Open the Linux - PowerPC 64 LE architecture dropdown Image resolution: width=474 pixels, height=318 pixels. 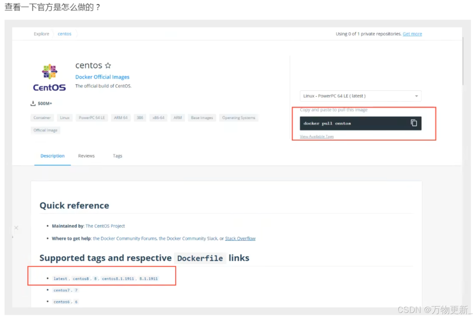click(360, 96)
